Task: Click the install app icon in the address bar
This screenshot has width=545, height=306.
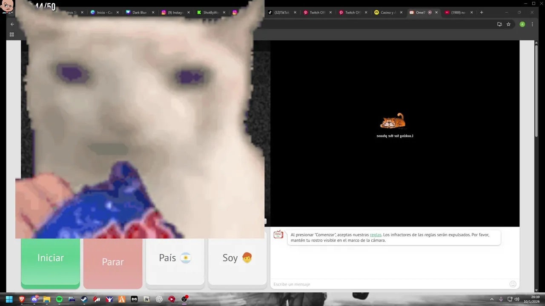Action: (x=499, y=24)
